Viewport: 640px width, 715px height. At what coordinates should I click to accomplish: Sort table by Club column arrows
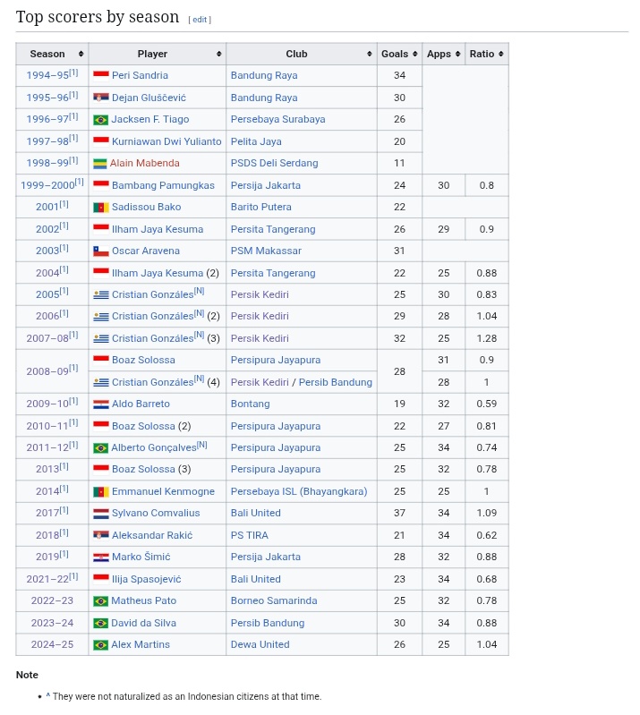tap(369, 54)
